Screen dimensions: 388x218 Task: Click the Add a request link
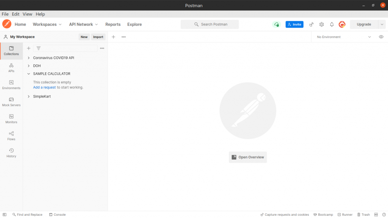point(44,87)
